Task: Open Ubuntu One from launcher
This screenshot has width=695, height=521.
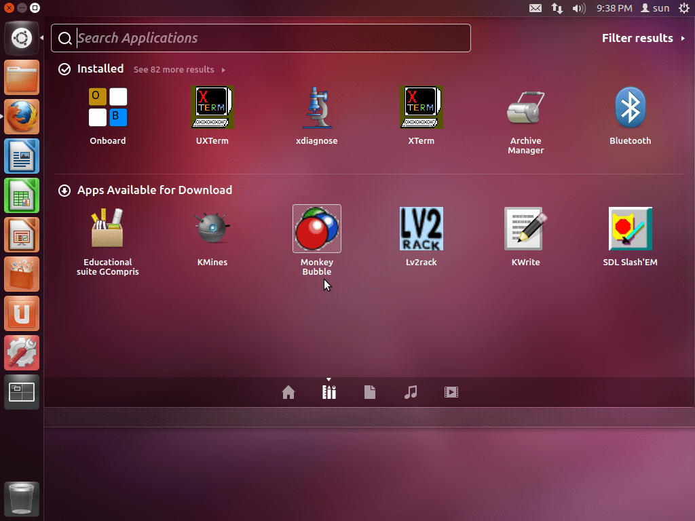Action: click(x=22, y=313)
